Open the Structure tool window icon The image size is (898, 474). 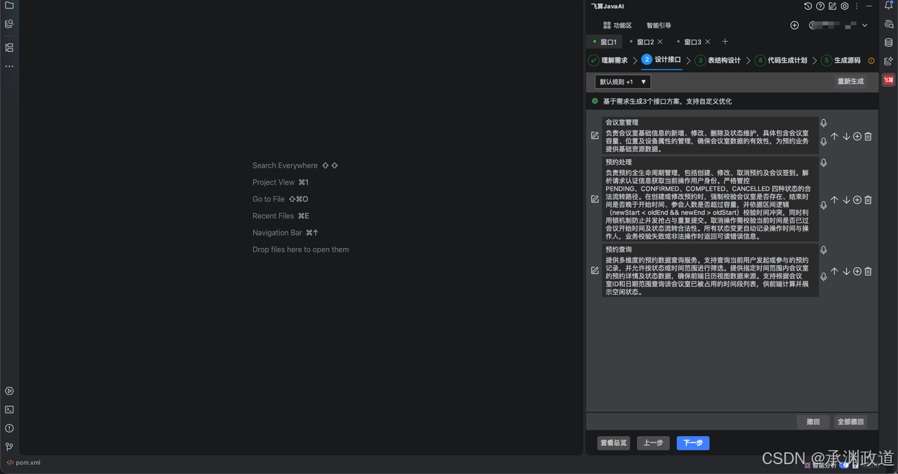pos(9,48)
